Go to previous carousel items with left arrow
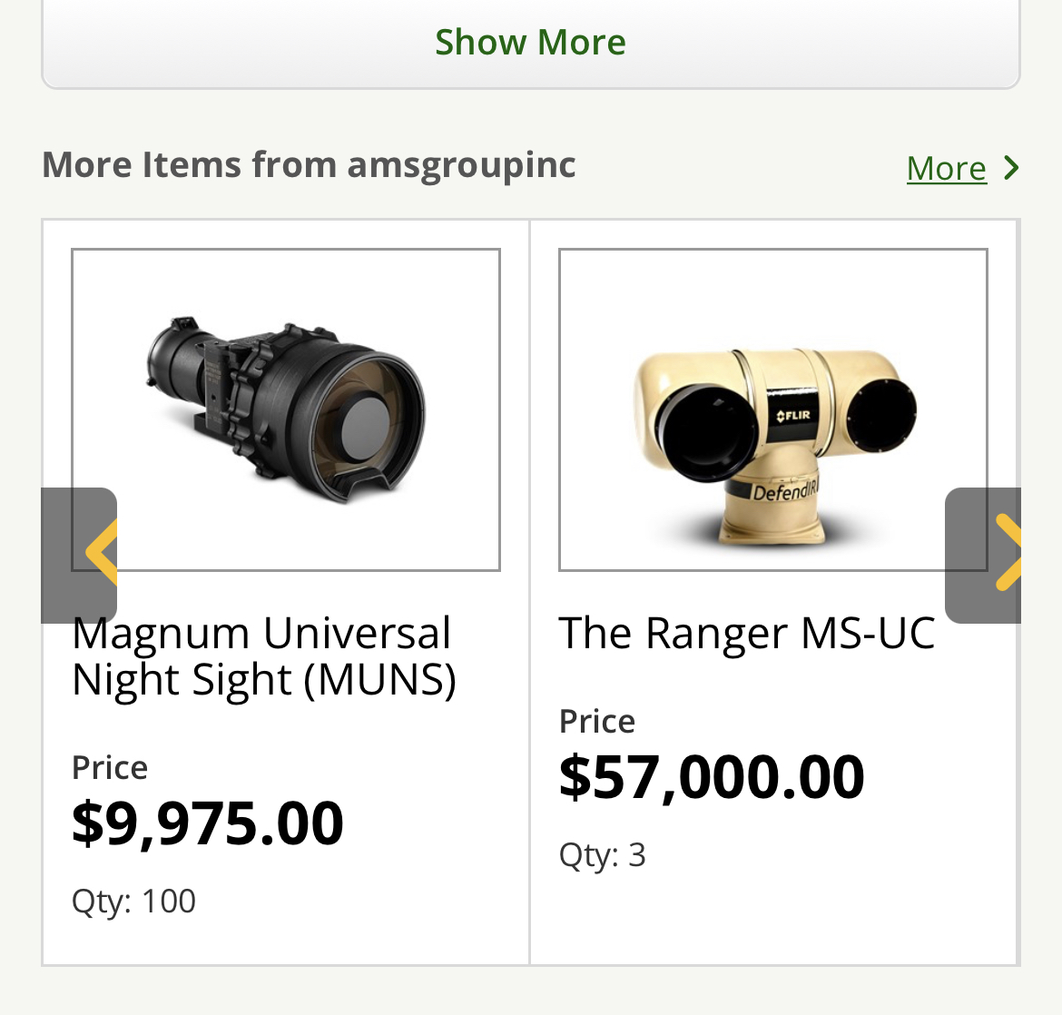 pos(80,555)
